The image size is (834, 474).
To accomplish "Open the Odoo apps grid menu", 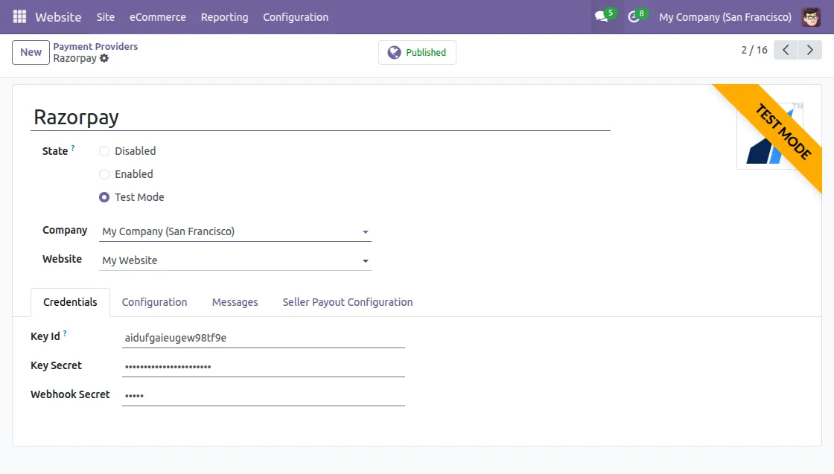I will [19, 16].
